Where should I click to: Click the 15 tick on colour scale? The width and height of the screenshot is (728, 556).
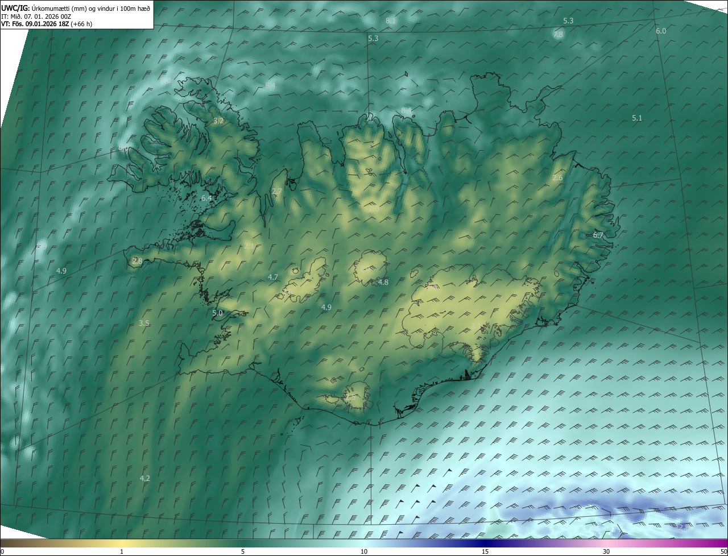pyautogui.click(x=485, y=551)
